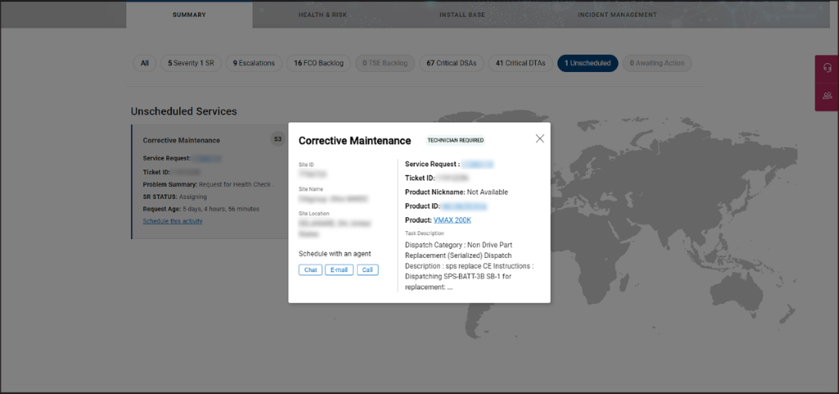Click the people community icon
This screenshot has width=839, height=394.
(x=827, y=96)
